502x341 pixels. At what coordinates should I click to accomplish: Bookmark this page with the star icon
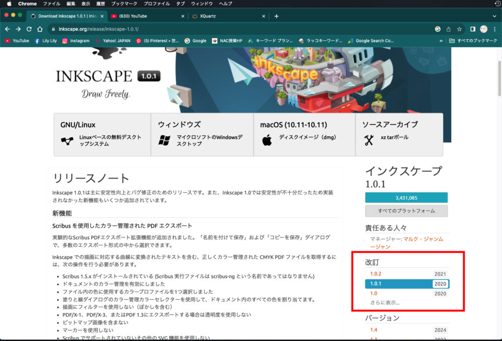coord(459,29)
